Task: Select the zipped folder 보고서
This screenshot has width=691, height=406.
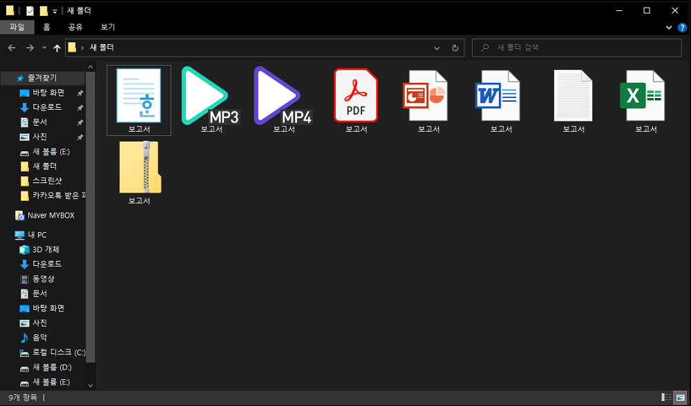Action: pos(139,172)
